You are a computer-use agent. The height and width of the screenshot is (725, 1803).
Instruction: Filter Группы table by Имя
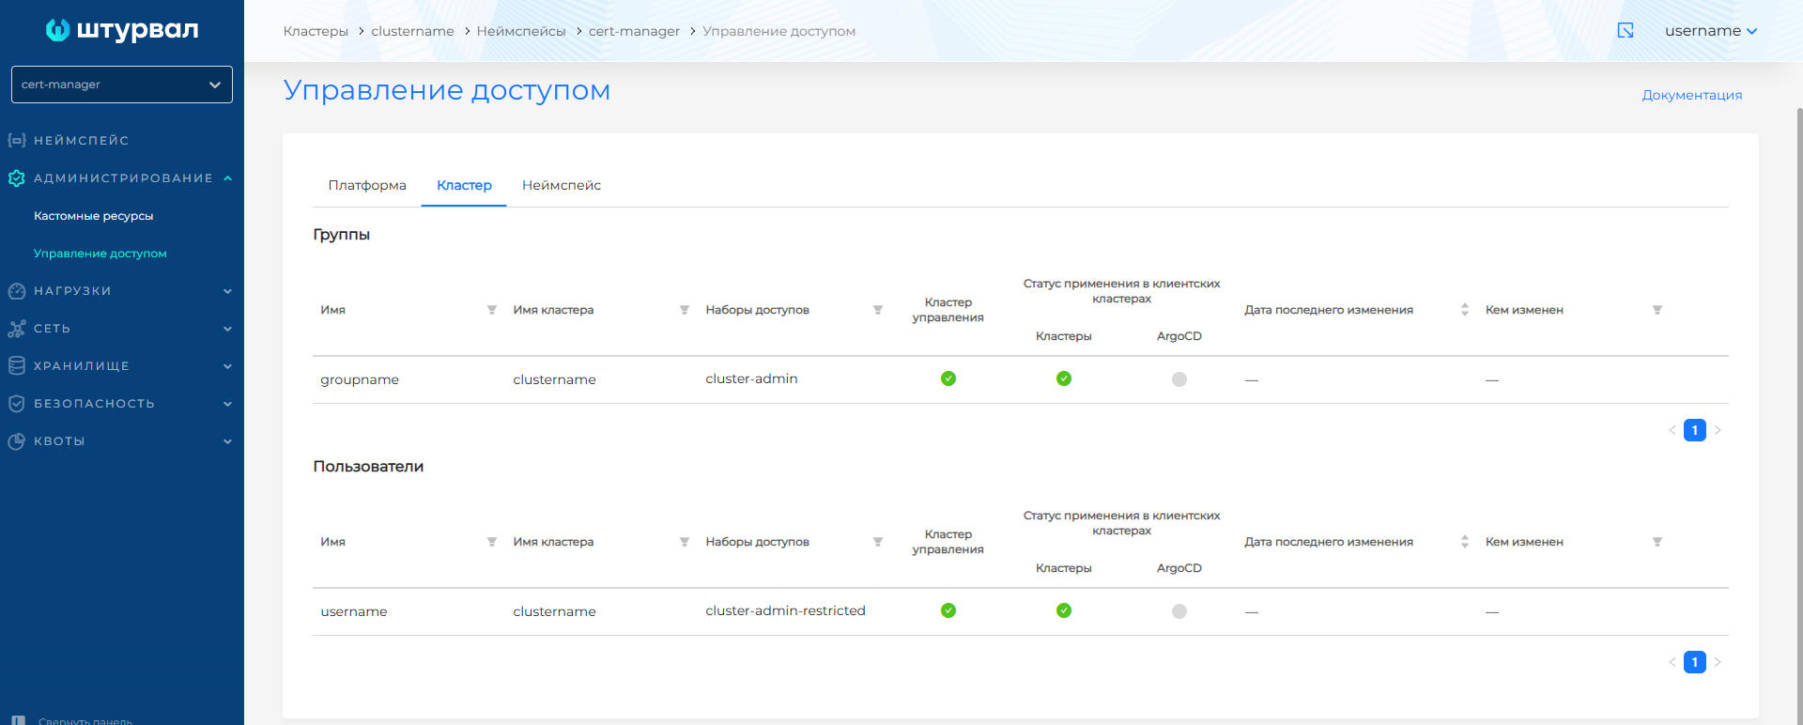[x=492, y=310]
